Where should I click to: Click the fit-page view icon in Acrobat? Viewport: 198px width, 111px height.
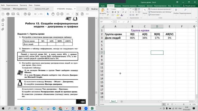point(77,14)
